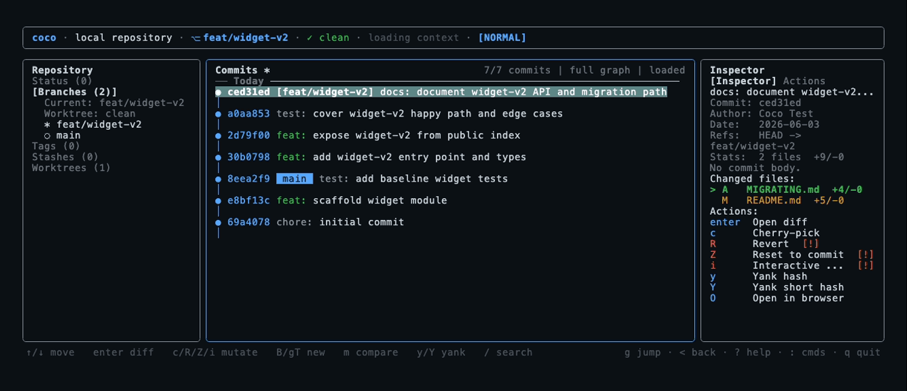This screenshot has width=907, height=391.
Task: Click coco app name in header
Action: (x=44, y=38)
